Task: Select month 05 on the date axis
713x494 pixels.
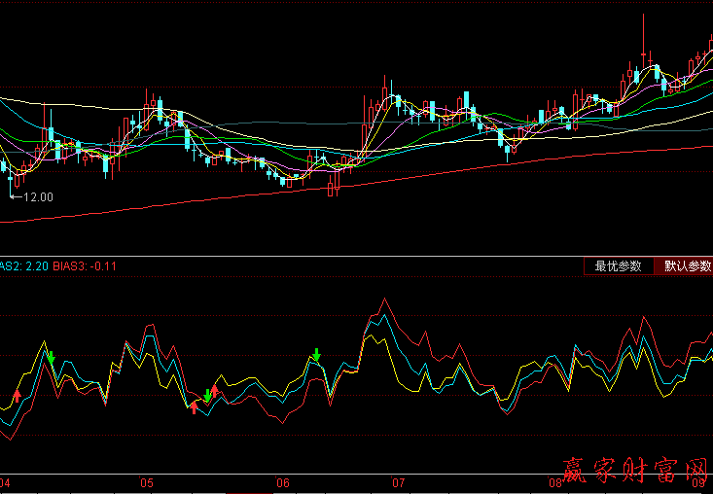Action: [147, 482]
